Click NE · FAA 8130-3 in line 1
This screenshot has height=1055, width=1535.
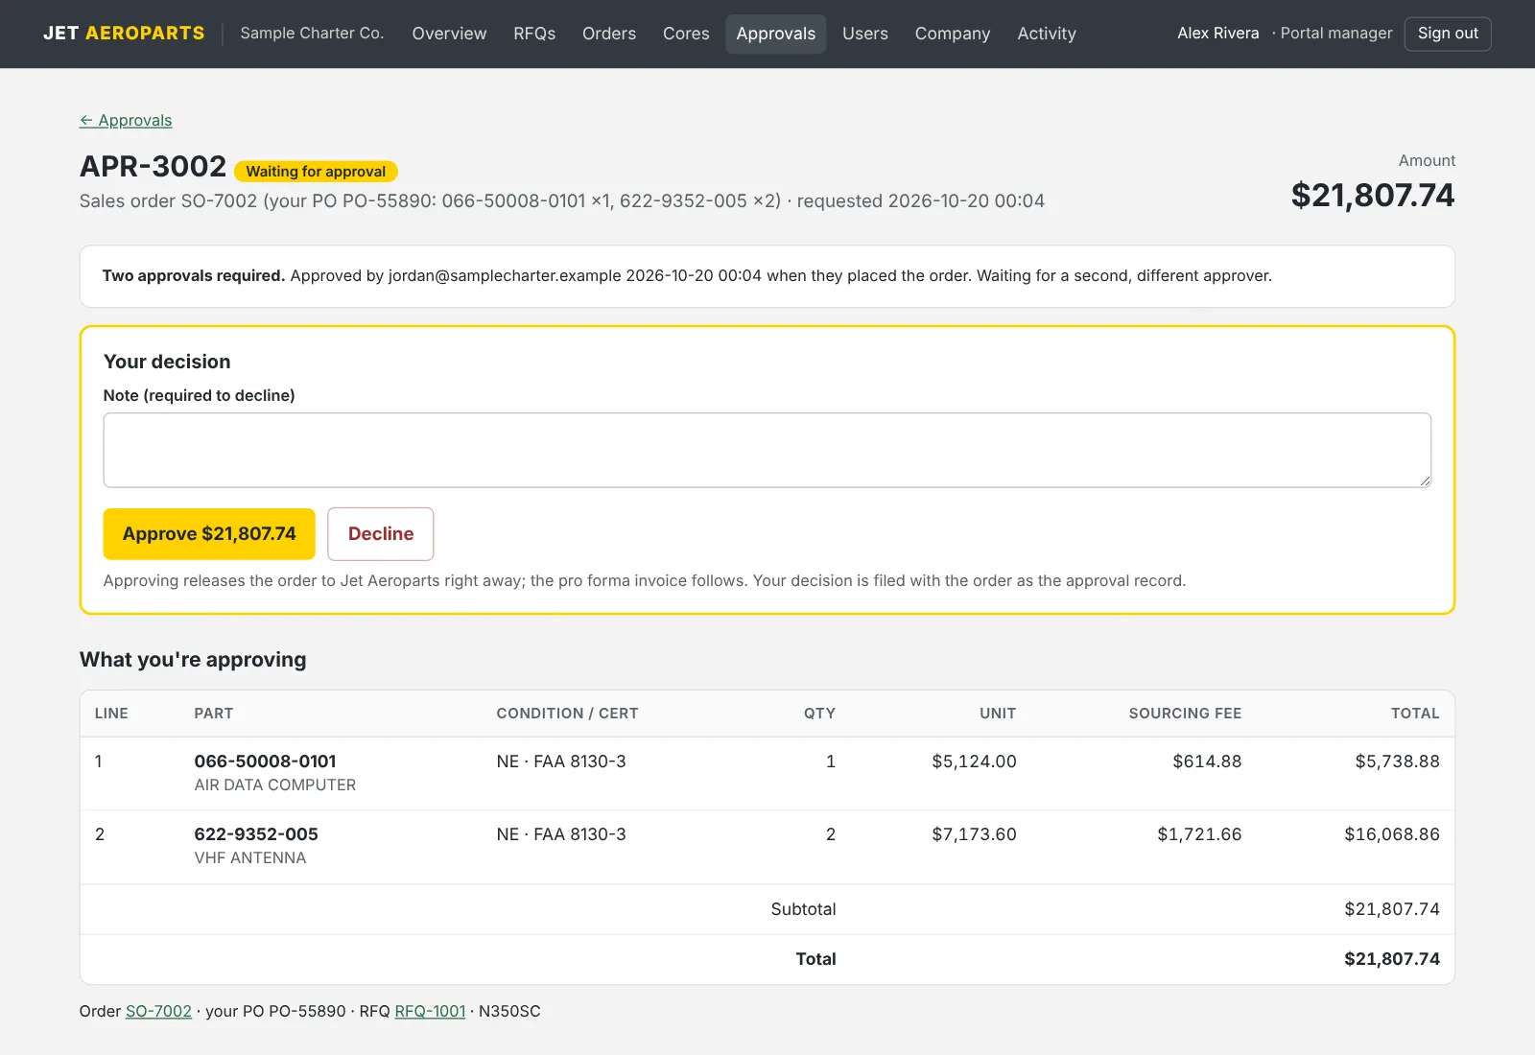(x=561, y=762)
